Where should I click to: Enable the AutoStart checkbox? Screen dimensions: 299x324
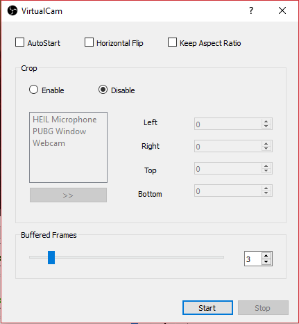19,42
